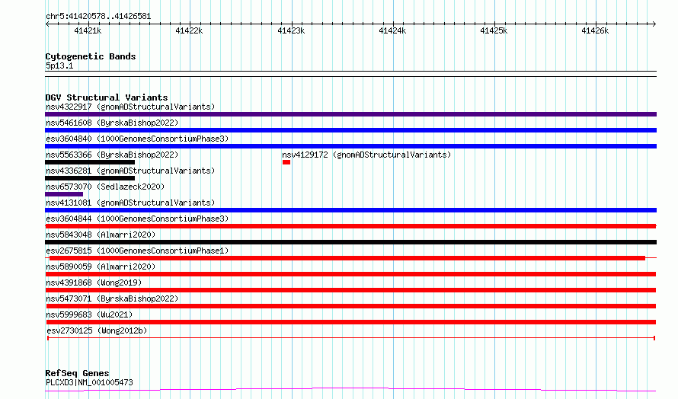Click the magenta PLCXD3 gene line
Image resolution: width=678 pixels, height=399 pixels.
tap(350, 390)
